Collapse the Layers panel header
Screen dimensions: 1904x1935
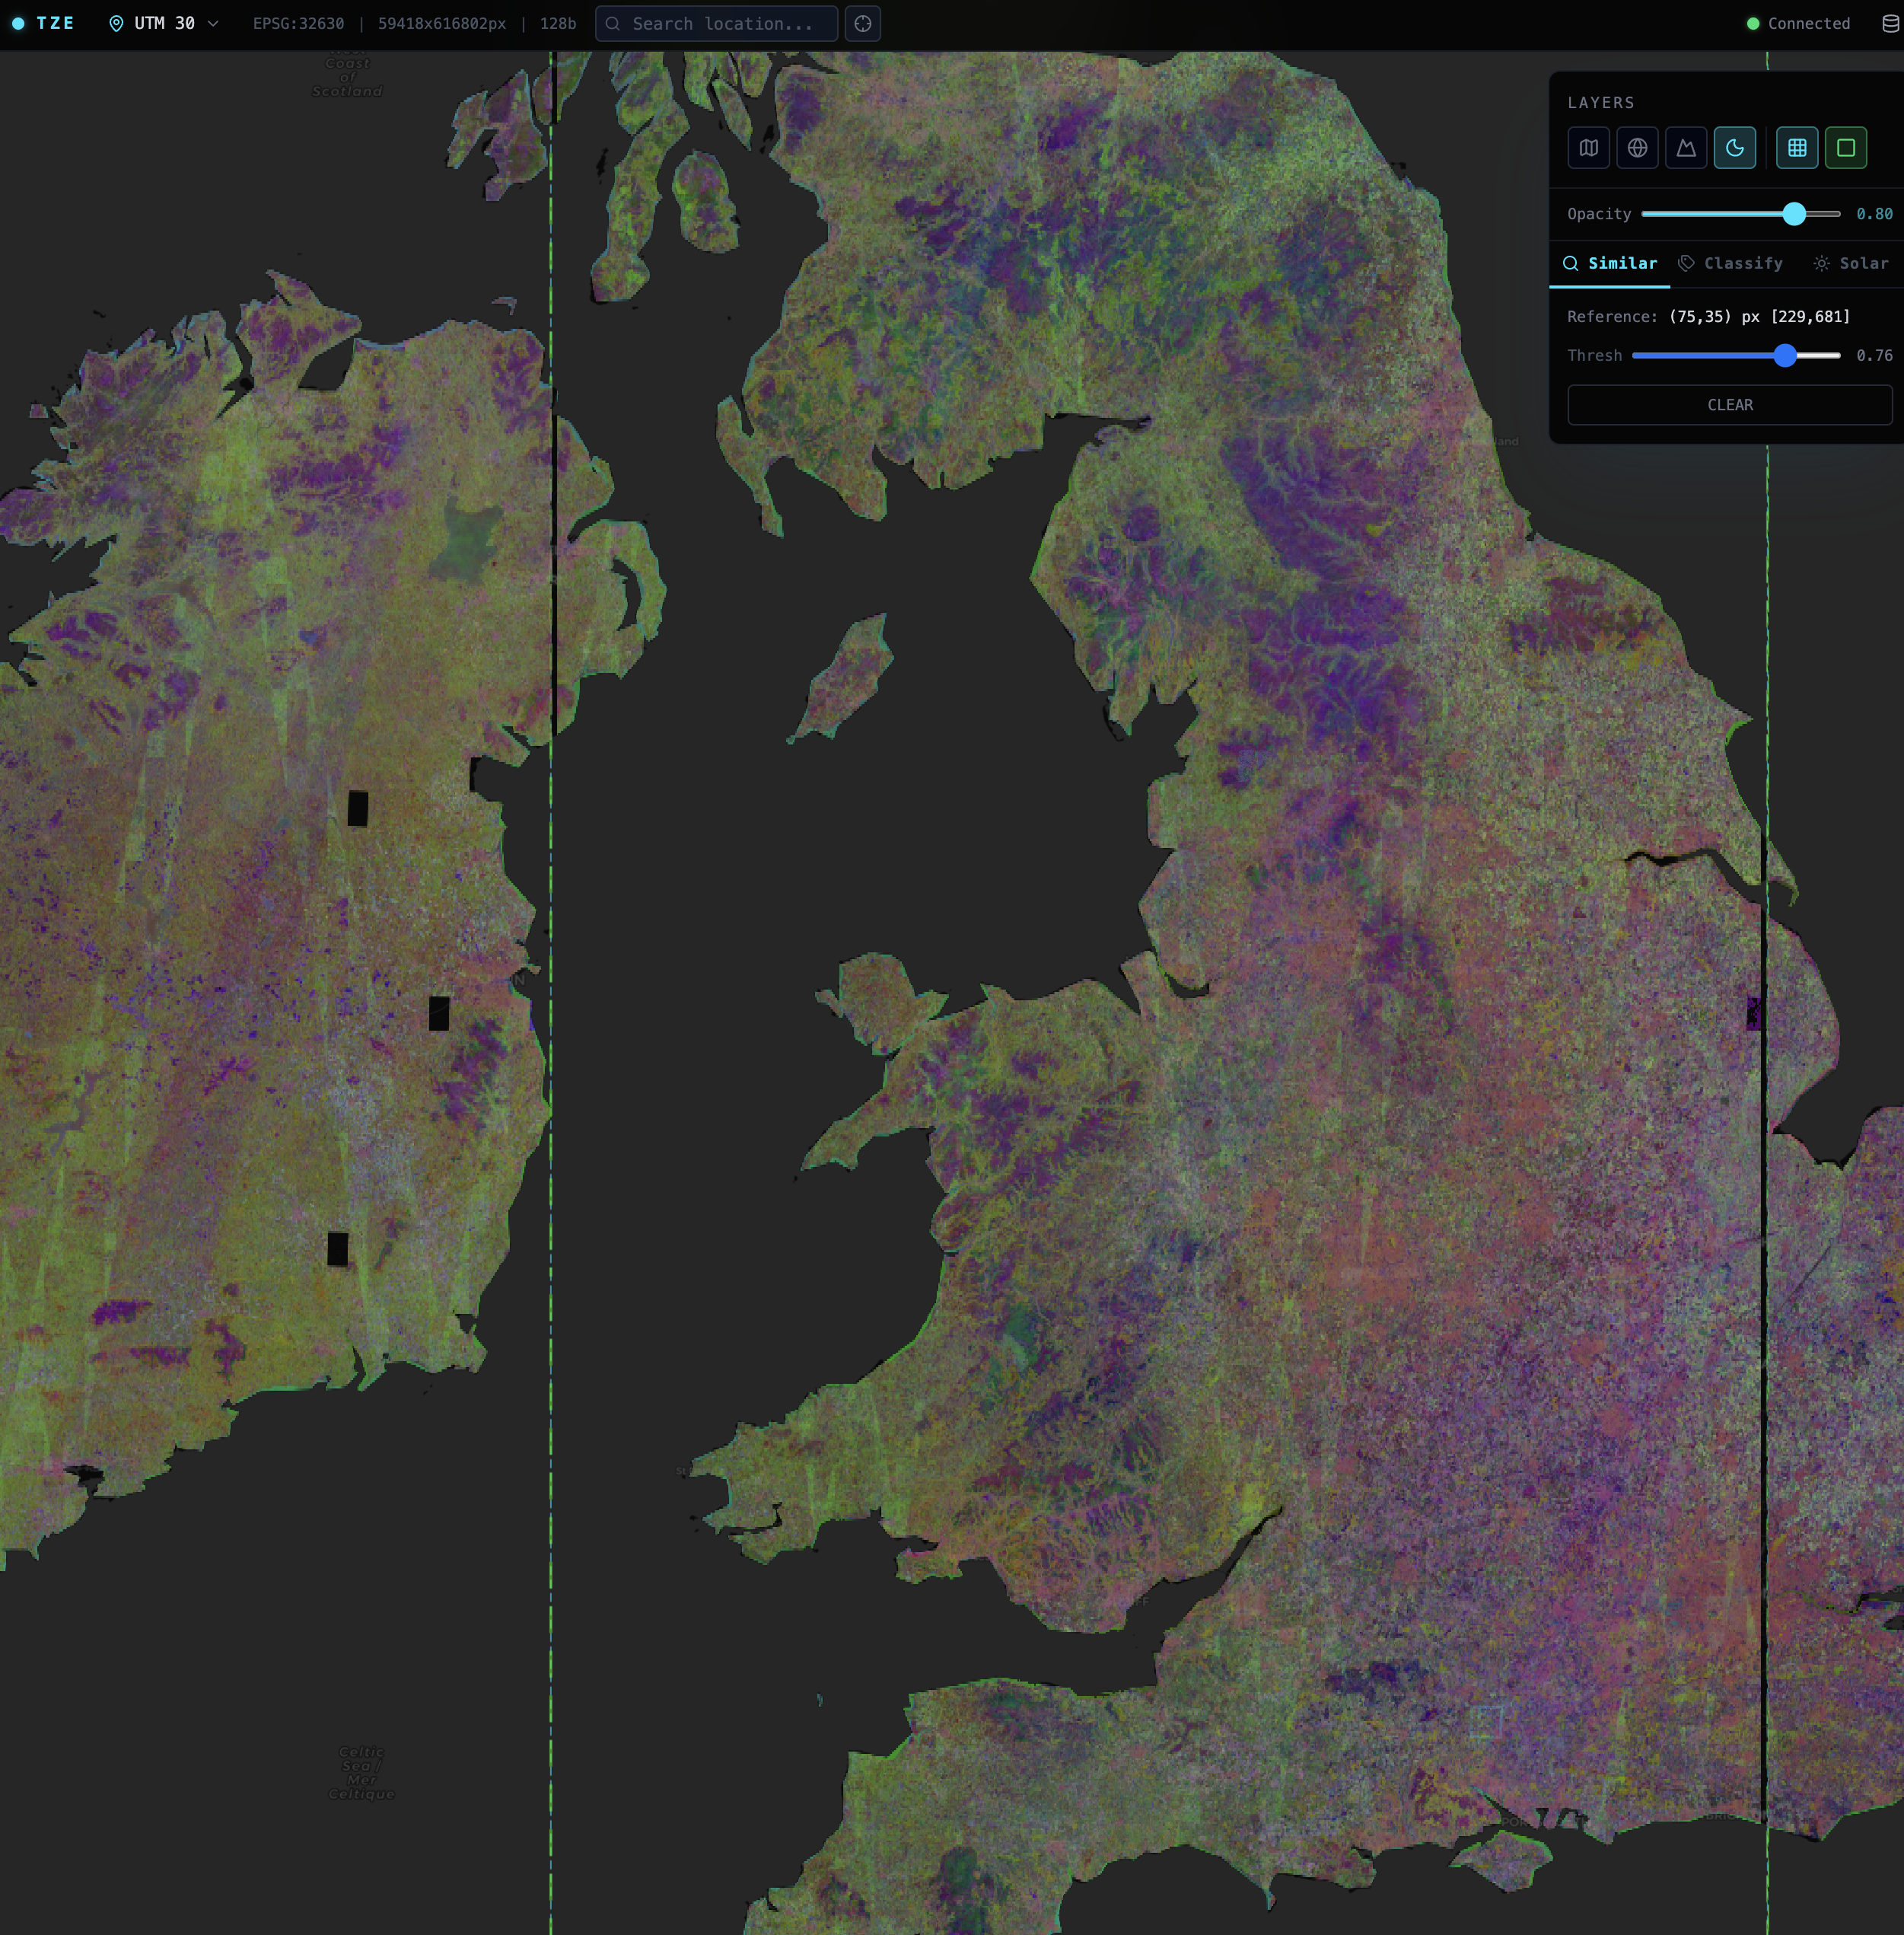1601,102
